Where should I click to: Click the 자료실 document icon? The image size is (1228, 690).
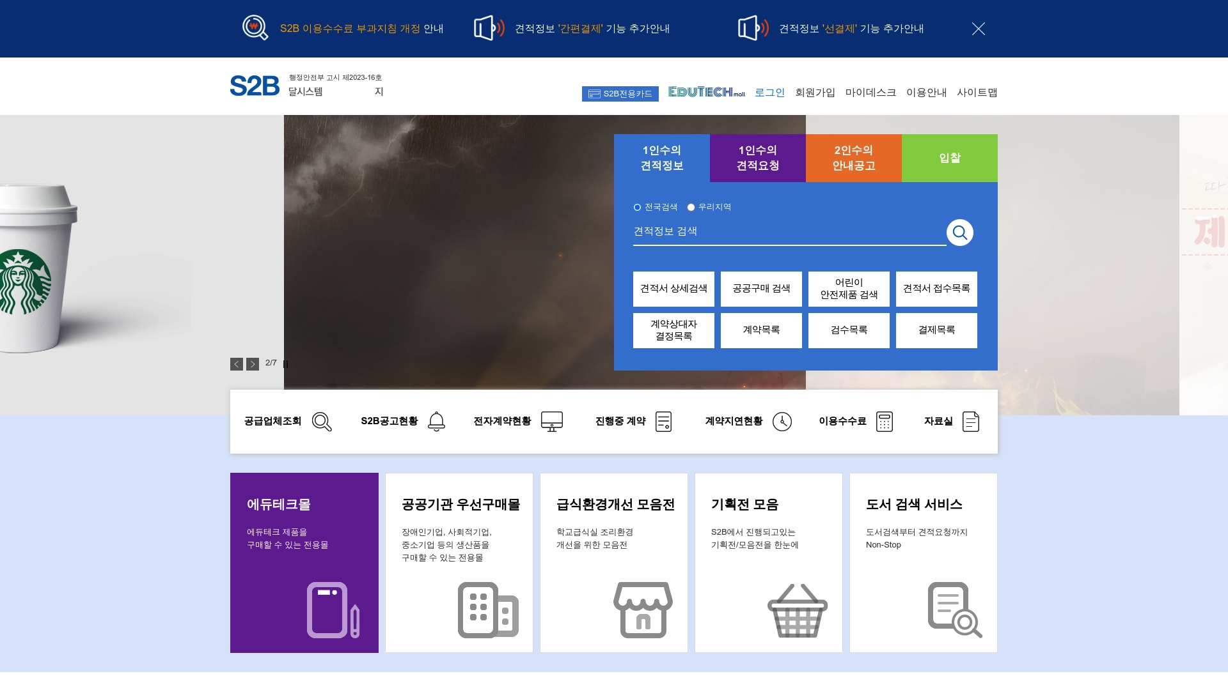[972, 422]
